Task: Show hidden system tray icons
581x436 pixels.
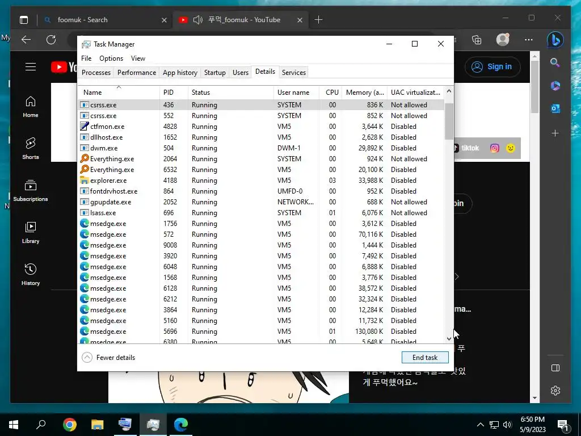Action: pyautogui.click(x=480, y=425)
